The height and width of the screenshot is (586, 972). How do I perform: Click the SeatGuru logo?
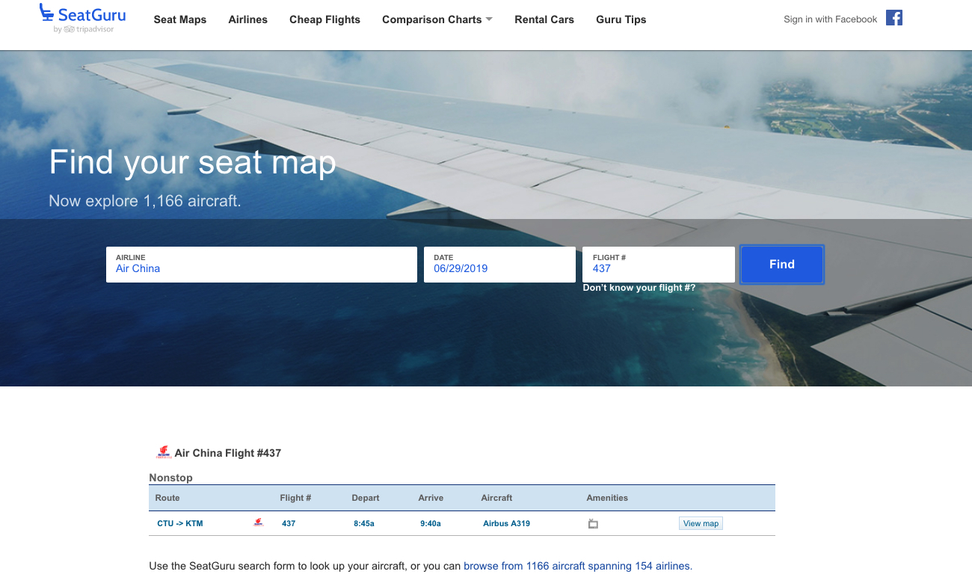(82, 19)
